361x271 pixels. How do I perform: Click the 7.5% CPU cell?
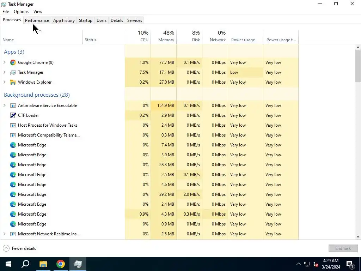[138, 72]
